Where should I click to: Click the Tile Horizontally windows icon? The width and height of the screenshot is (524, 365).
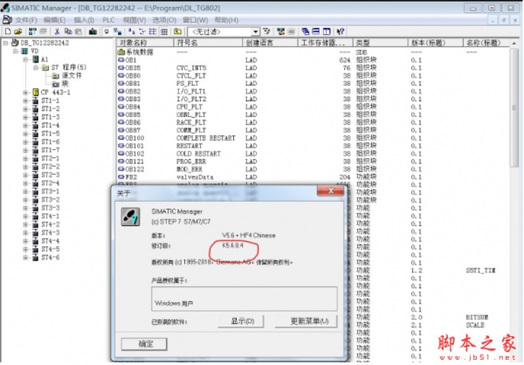point(316,31)
